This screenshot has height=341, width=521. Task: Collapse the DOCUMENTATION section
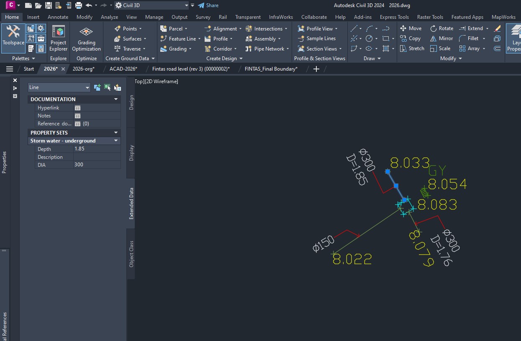116,99
